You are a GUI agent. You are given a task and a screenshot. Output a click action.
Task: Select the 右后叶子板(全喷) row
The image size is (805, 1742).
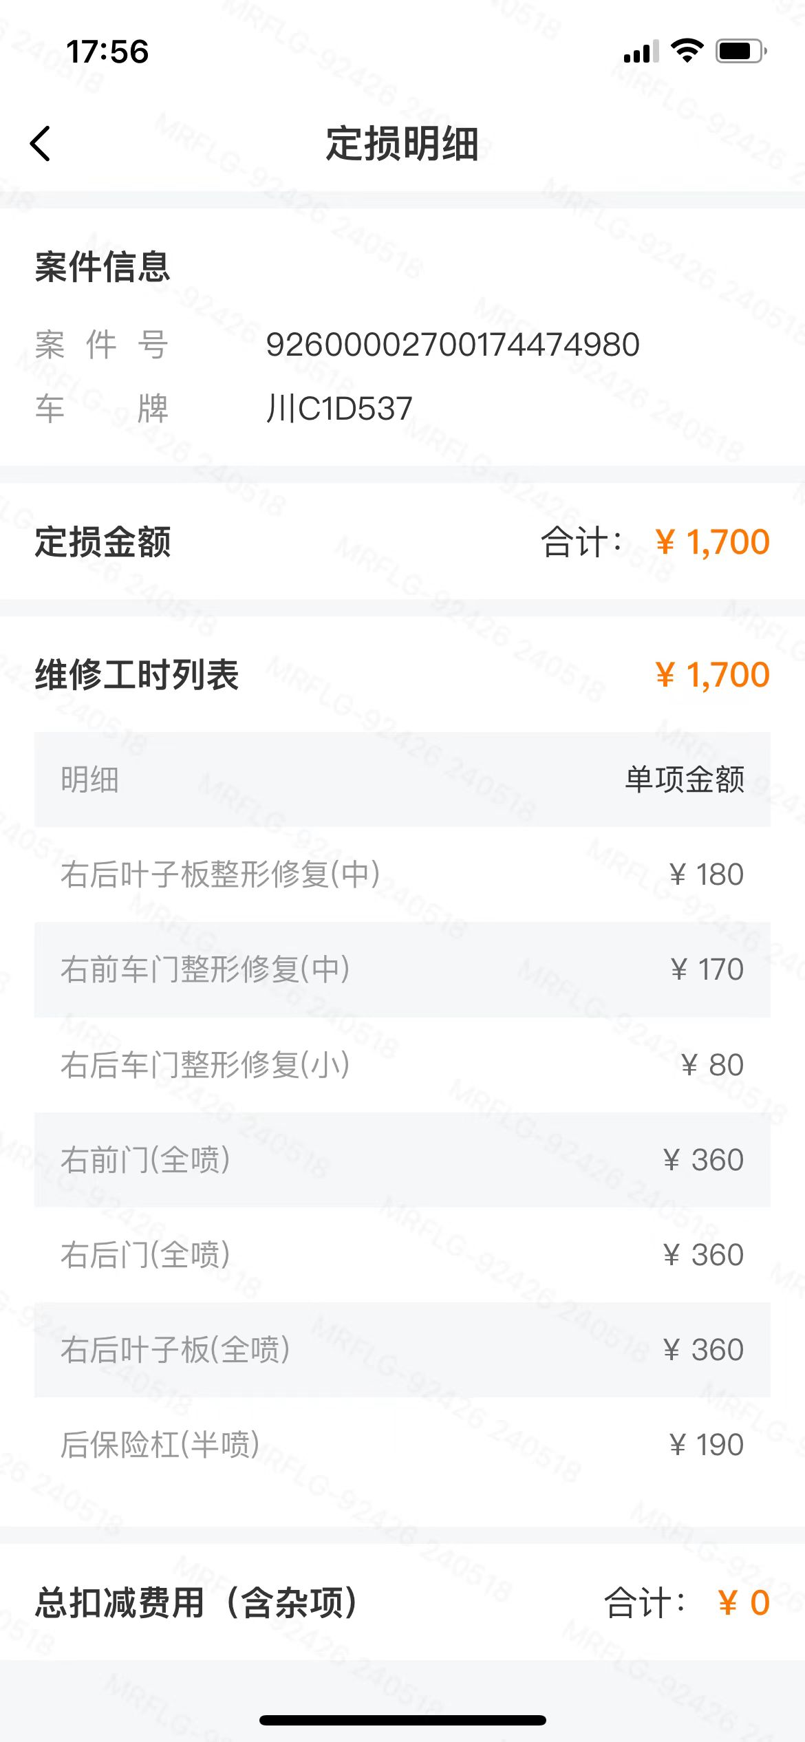point(402,1350)
